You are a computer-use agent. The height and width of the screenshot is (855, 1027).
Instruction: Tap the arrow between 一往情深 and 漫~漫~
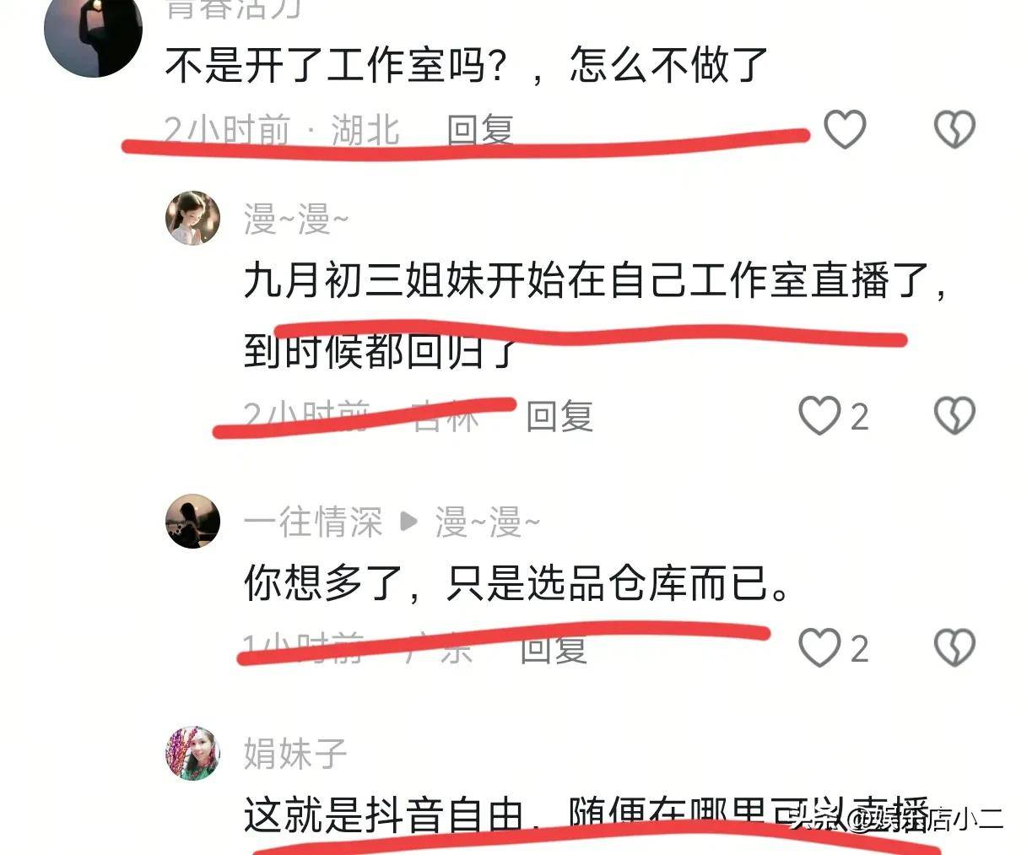click(409, 522)
